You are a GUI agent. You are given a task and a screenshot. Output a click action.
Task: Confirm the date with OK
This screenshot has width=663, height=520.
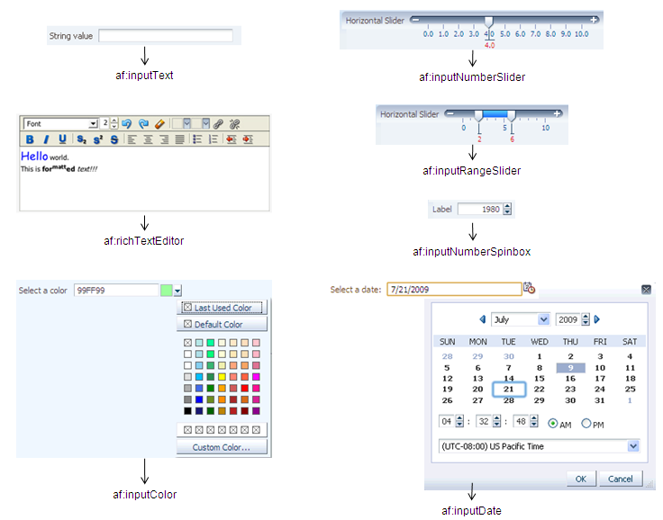point(581,479)
